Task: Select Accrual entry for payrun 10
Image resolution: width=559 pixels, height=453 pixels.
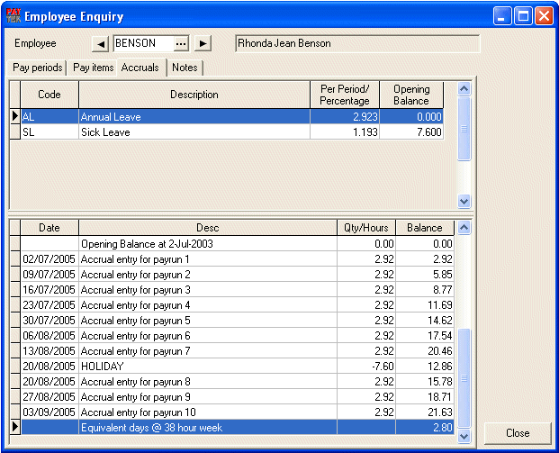Action: pyautogui.click(x=232, y=412)
